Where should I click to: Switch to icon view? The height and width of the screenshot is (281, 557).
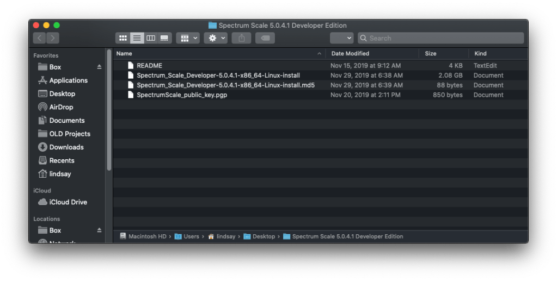click(x=123, y=38)
